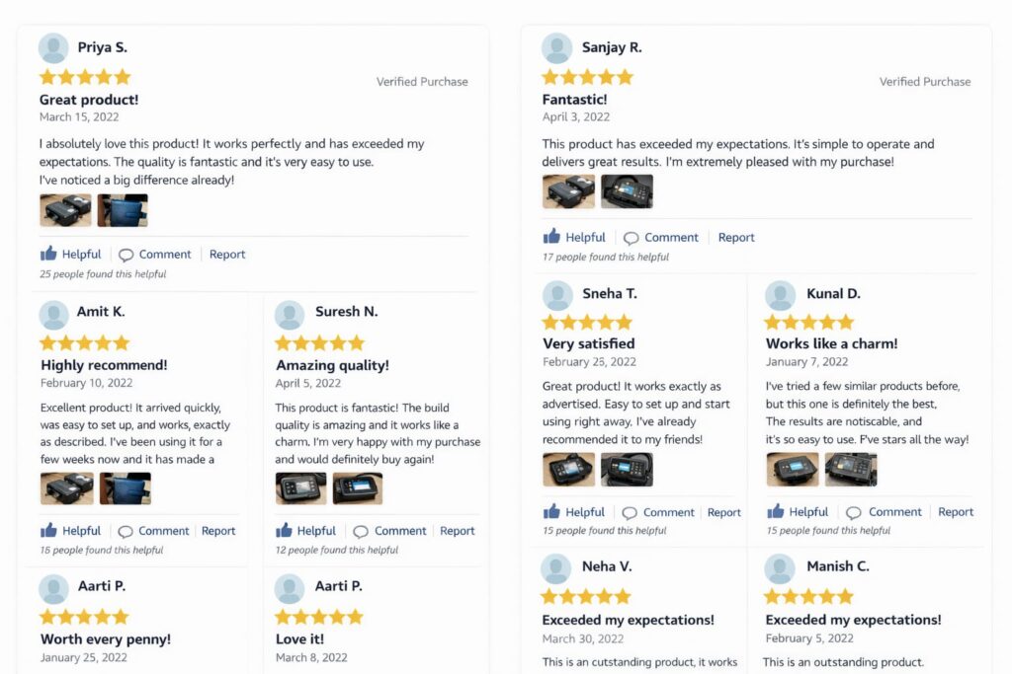Click thumbs-up icon on Priya S. review
Screen dimensions: 1012x674
48,254
